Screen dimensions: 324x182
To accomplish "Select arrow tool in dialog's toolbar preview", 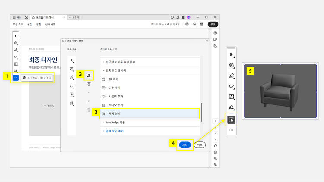I will [x=72, y=60].
